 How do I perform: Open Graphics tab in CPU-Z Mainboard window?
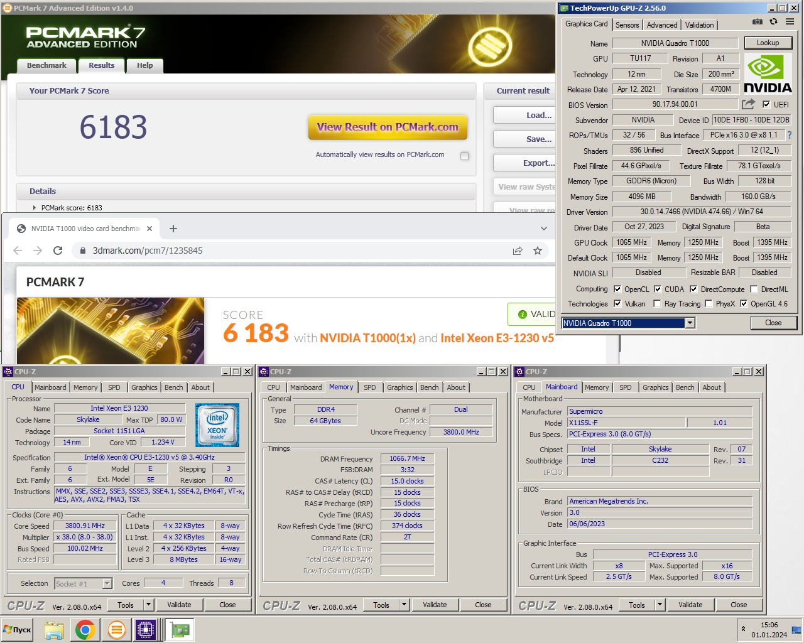(656, 387)
